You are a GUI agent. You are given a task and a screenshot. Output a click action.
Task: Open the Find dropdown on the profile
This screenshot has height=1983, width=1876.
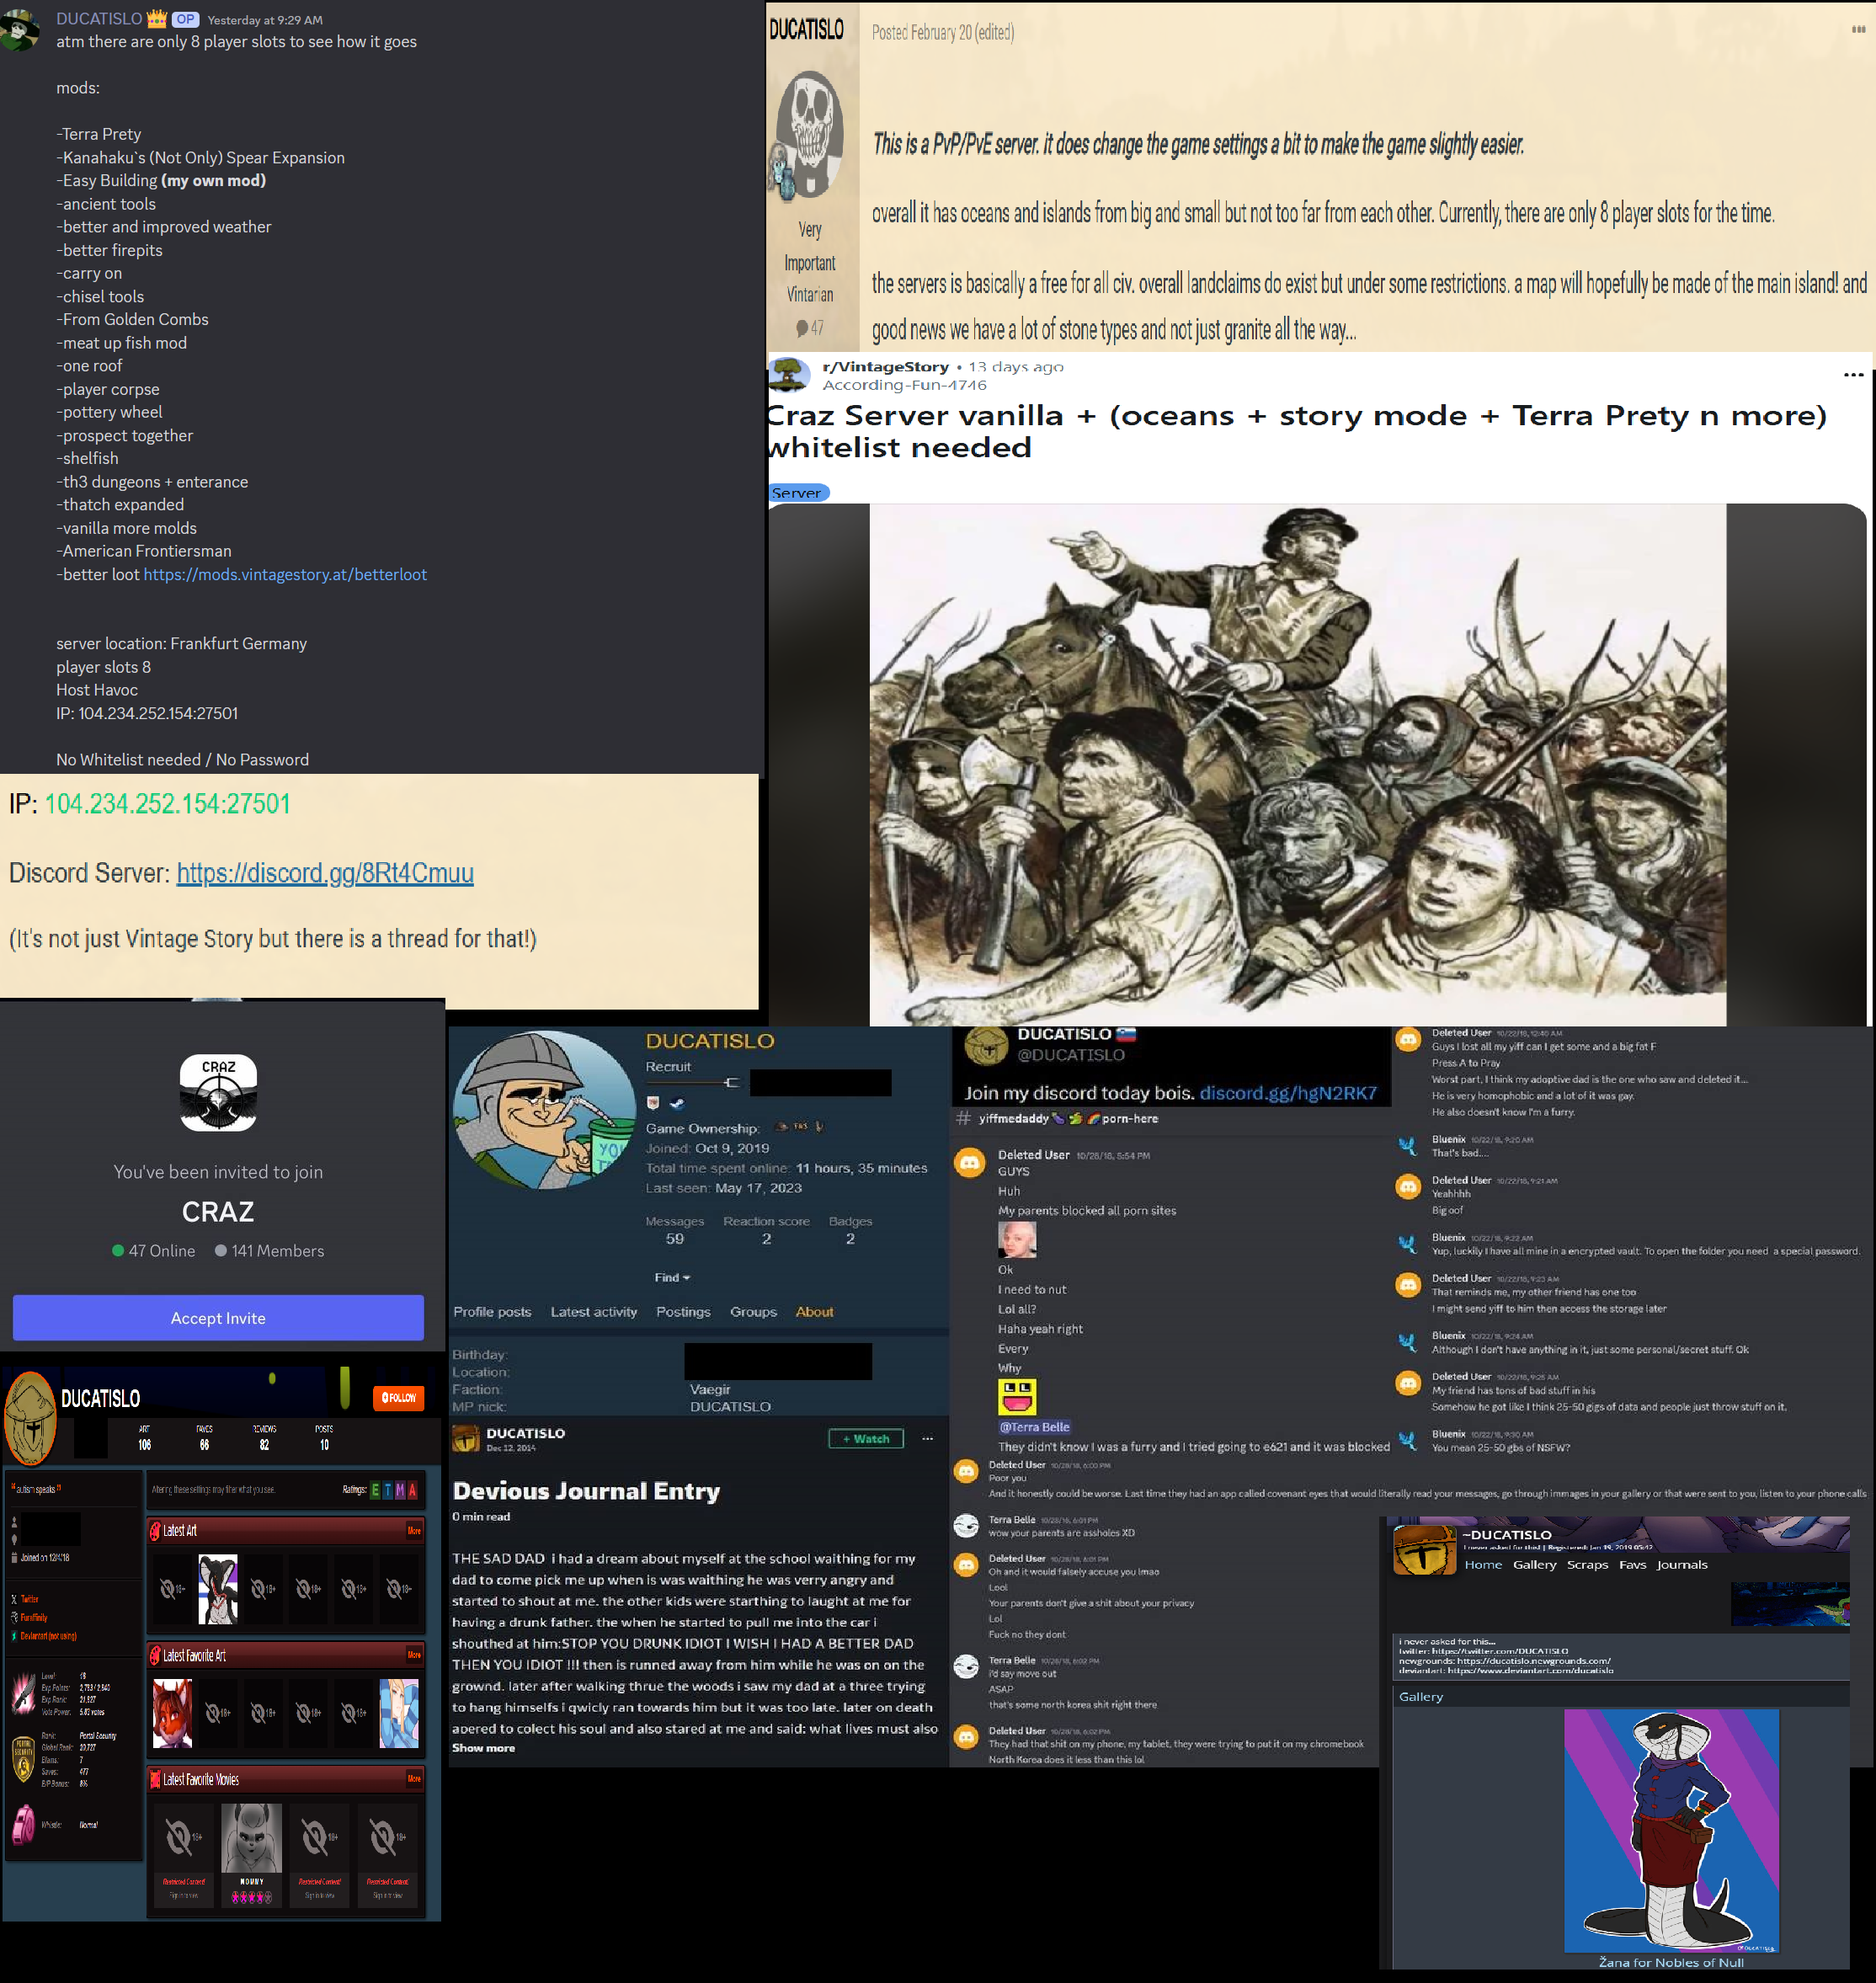[x=672, y=1277]
